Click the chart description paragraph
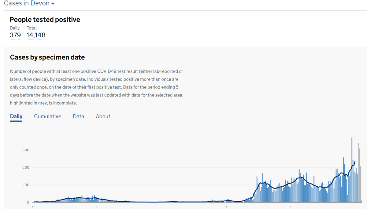 pyautogui.click(x=97, y=87)
